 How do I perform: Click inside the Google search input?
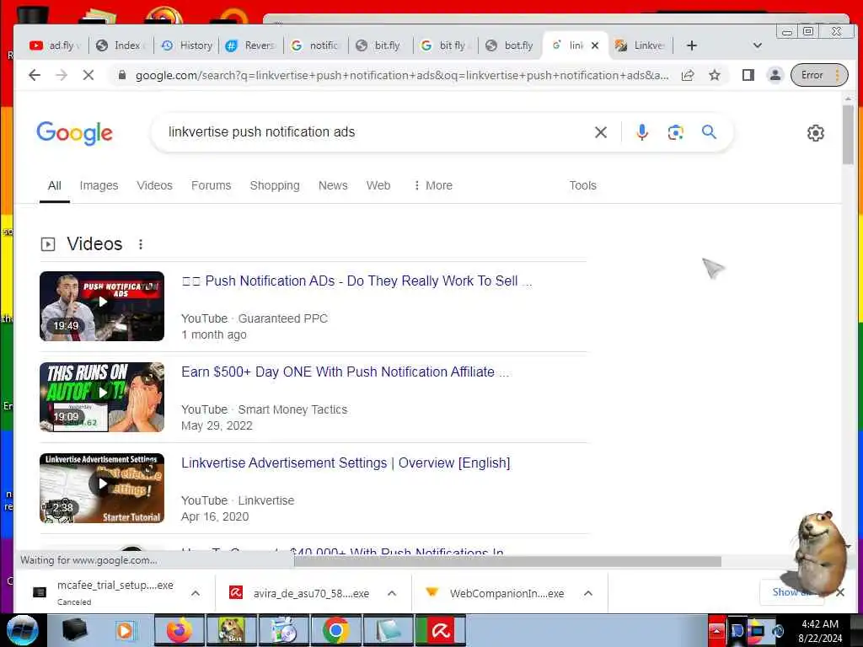[374, 132]
